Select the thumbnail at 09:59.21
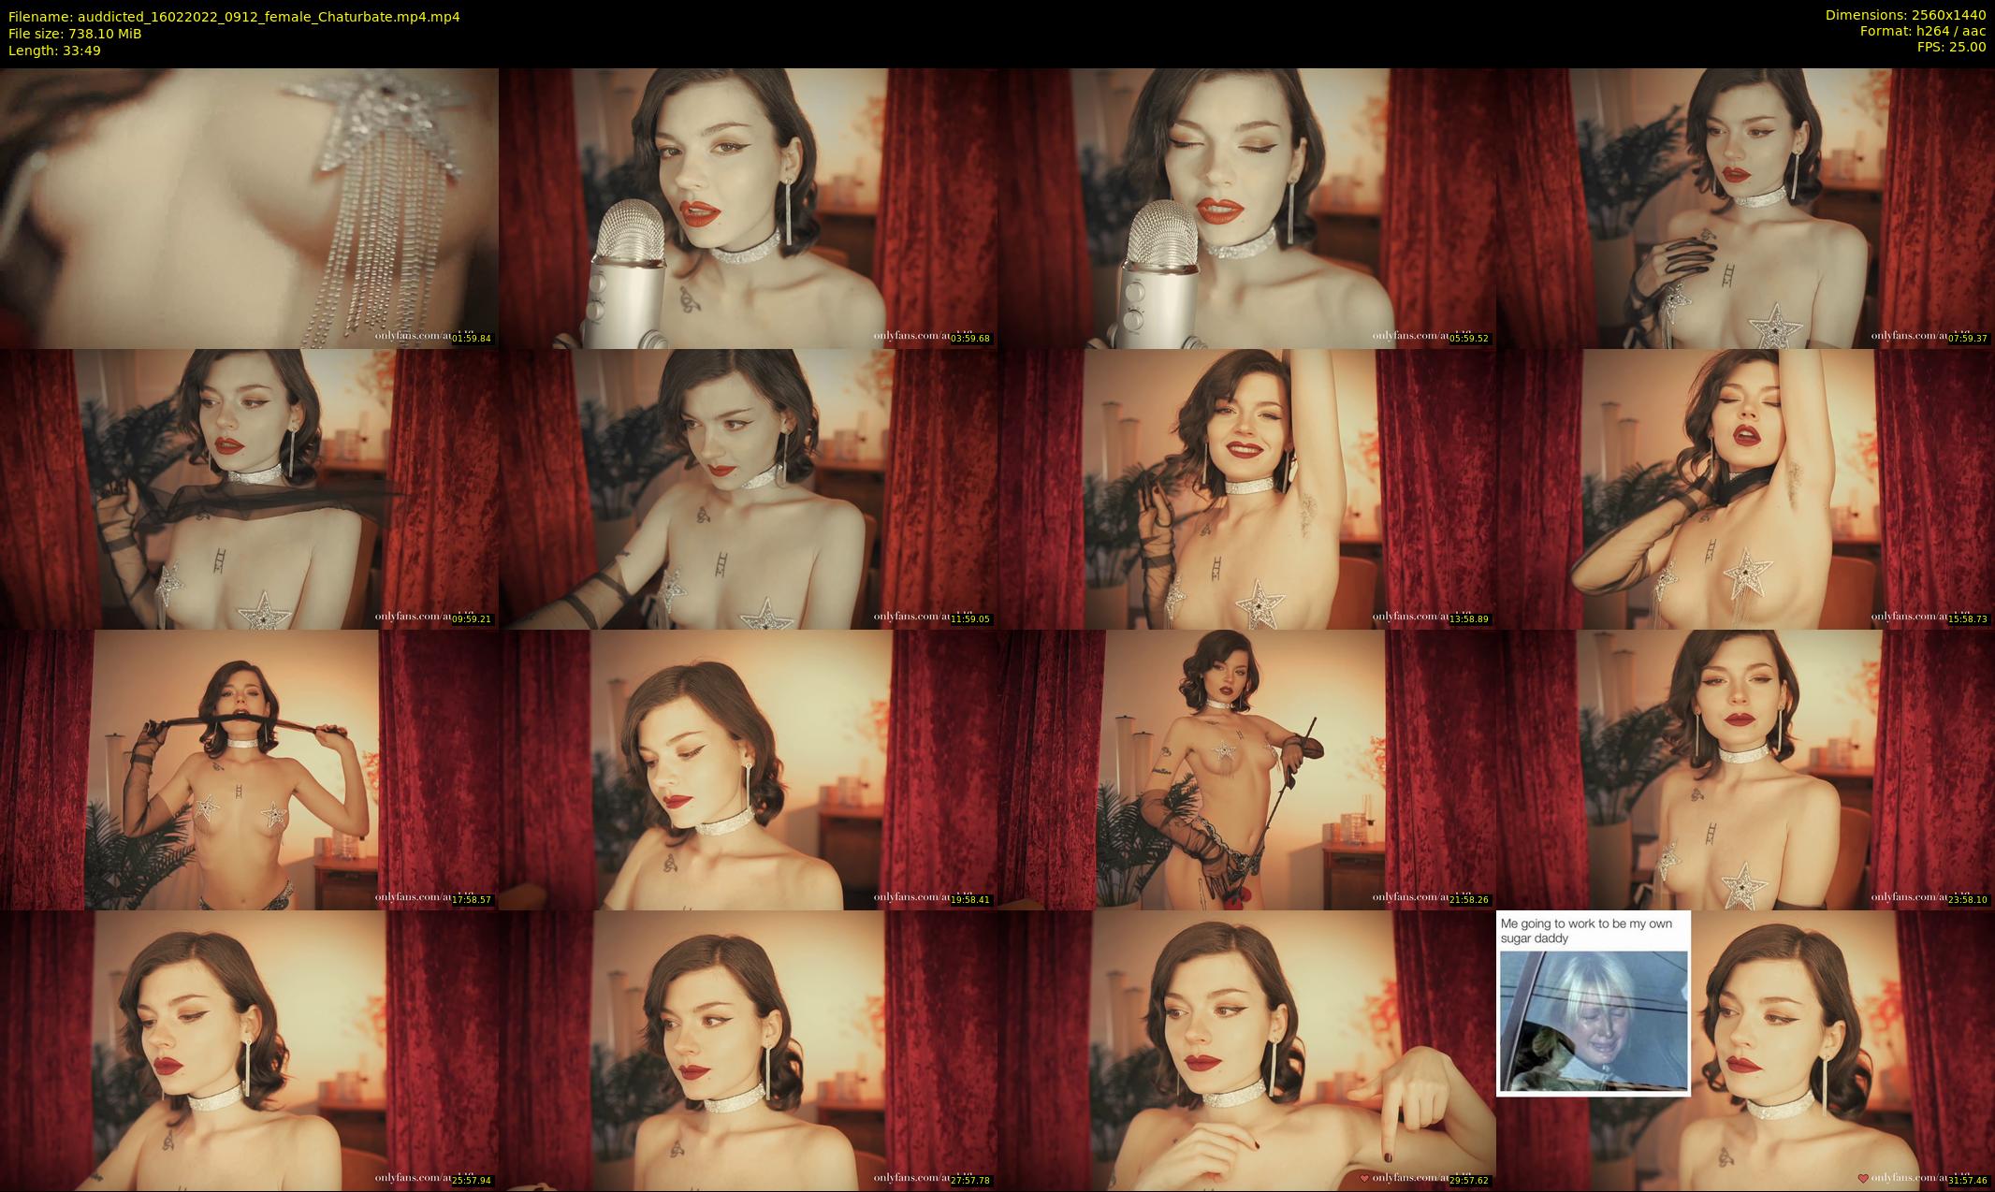This screenshot has width=1995, height=1192. 249,488
